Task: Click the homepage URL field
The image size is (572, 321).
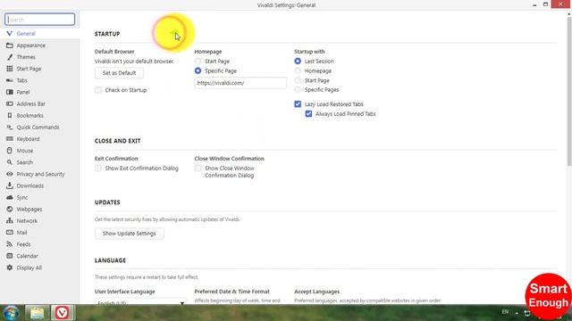Action: click(240, 83)
